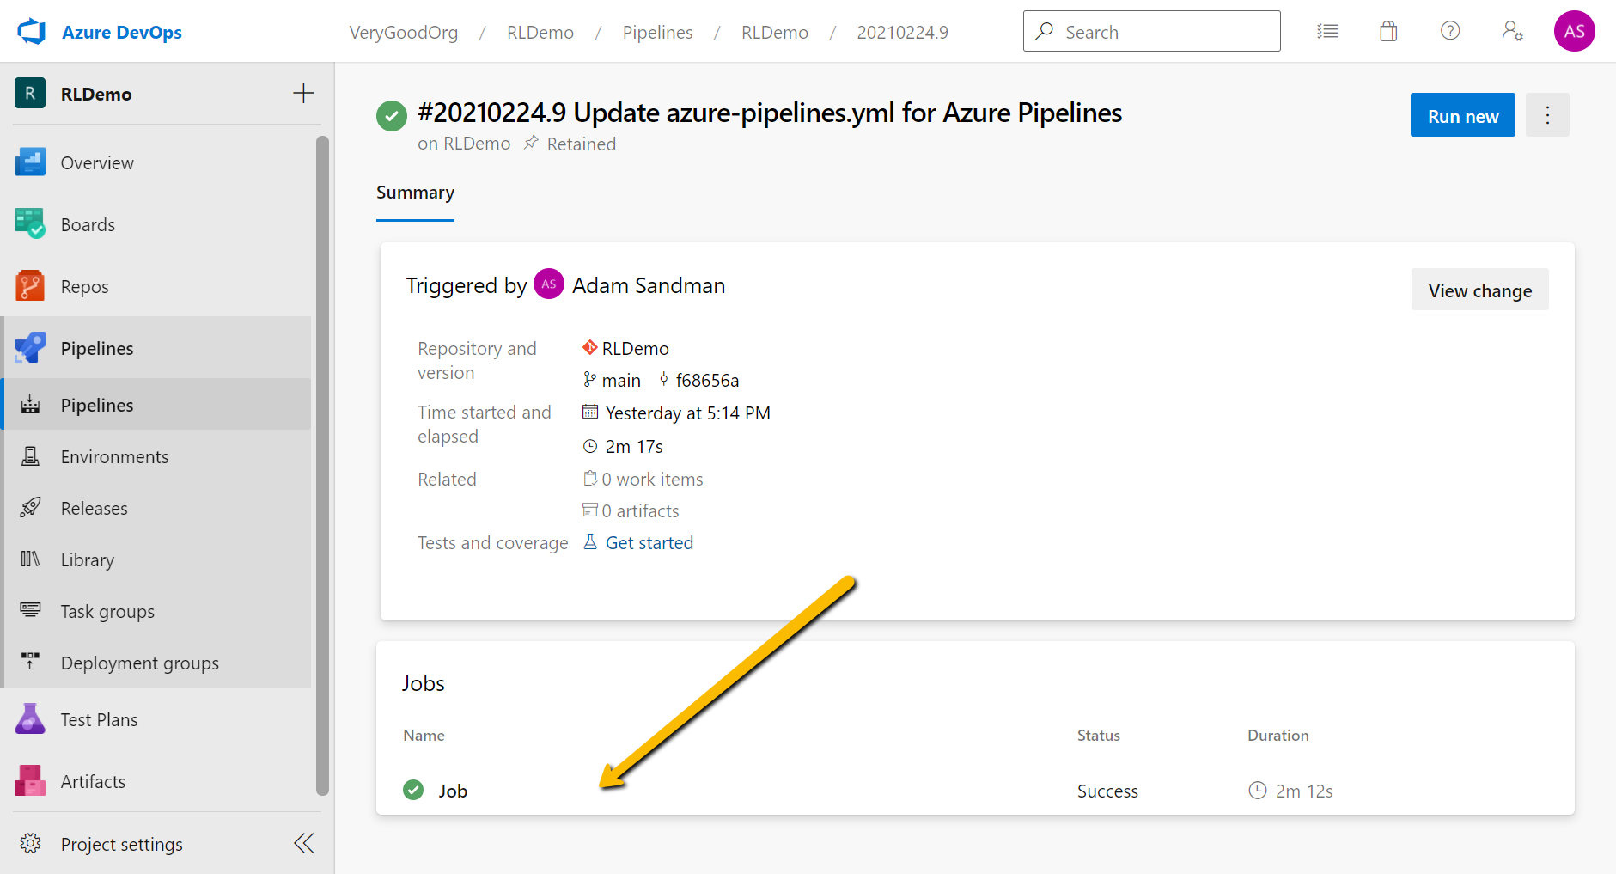The image size is (1616, 874).
Task: Open the help question mark icon
Action: point(1450,31)
